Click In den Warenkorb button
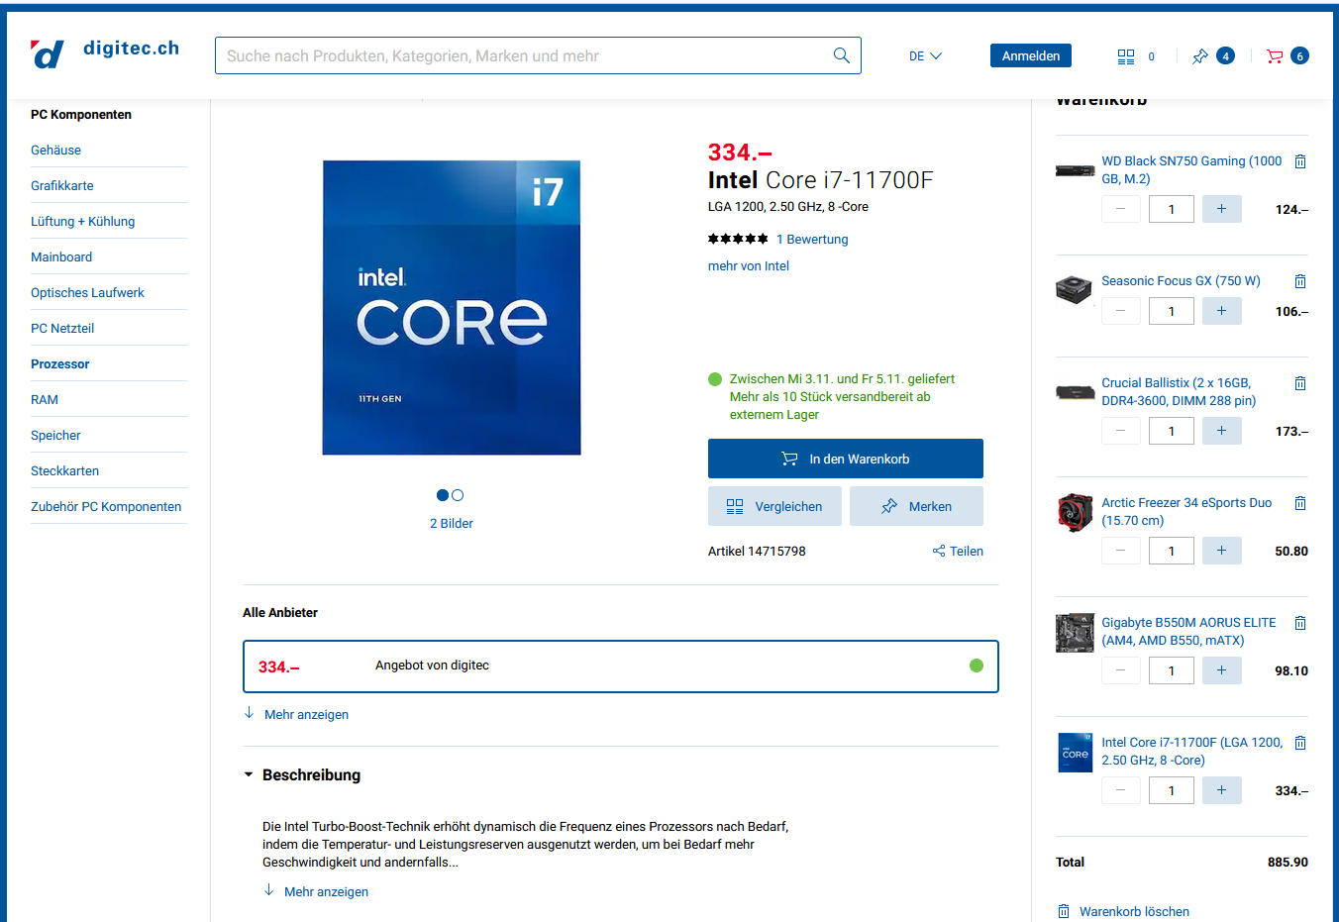The height and width of the screenshot is (922, 1339). point(846,459)
